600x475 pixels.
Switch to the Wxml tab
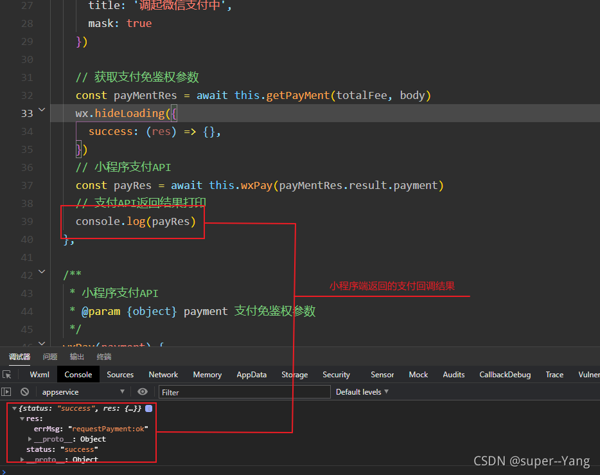coord(39,375)
